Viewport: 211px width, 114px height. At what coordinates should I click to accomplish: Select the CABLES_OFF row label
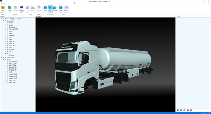coord(13,68)
